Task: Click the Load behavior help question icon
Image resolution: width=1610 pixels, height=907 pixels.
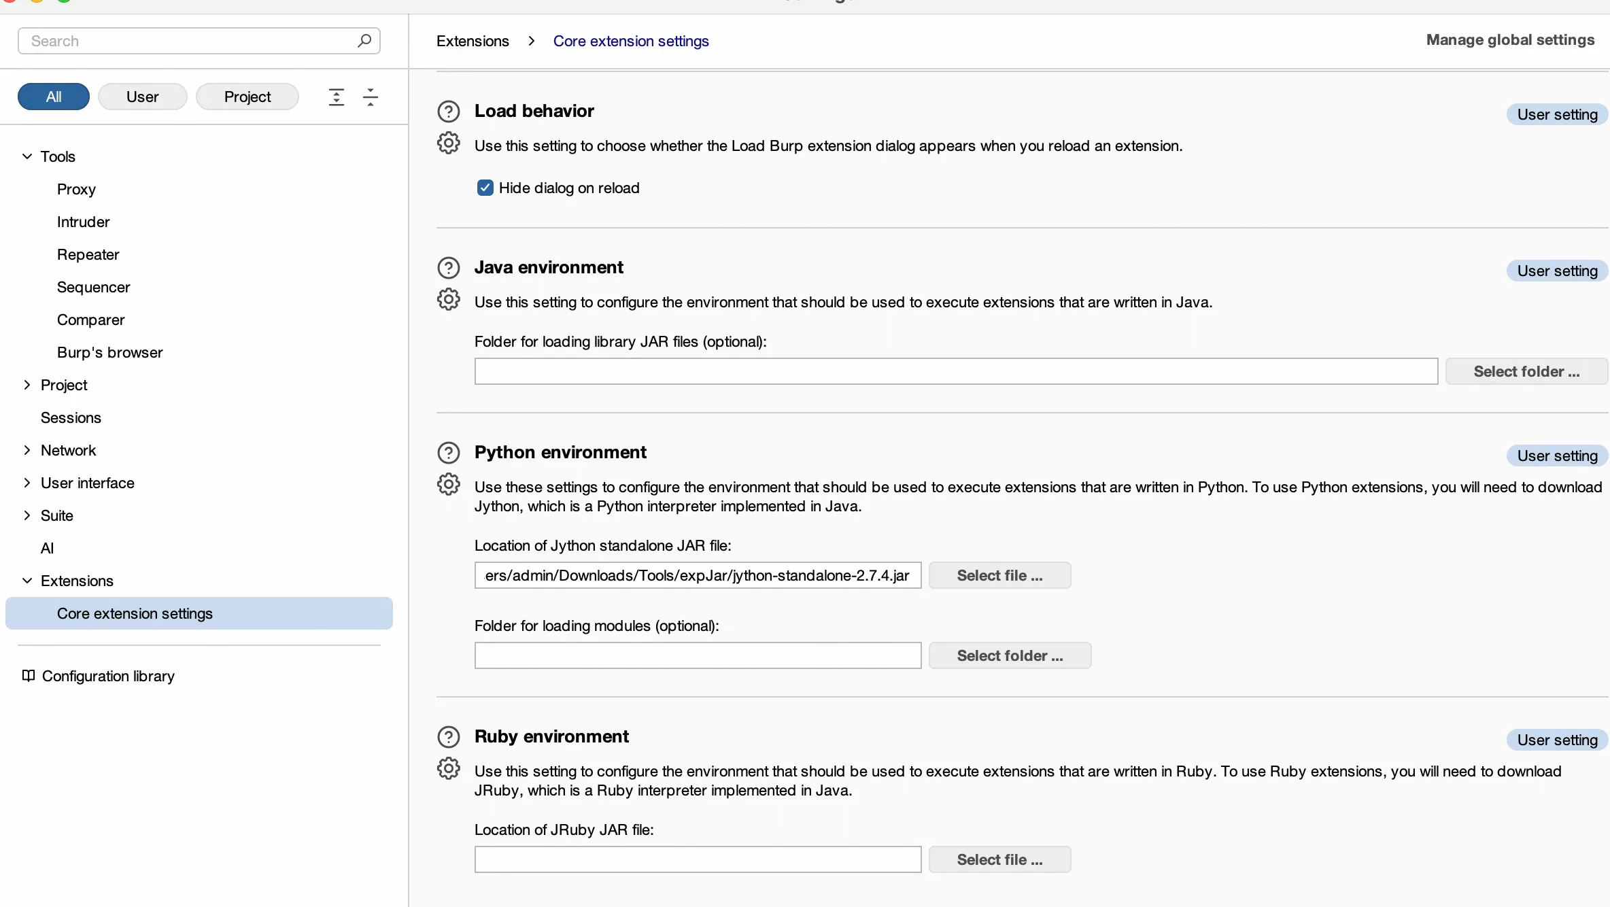Action: tap(448, 112)
